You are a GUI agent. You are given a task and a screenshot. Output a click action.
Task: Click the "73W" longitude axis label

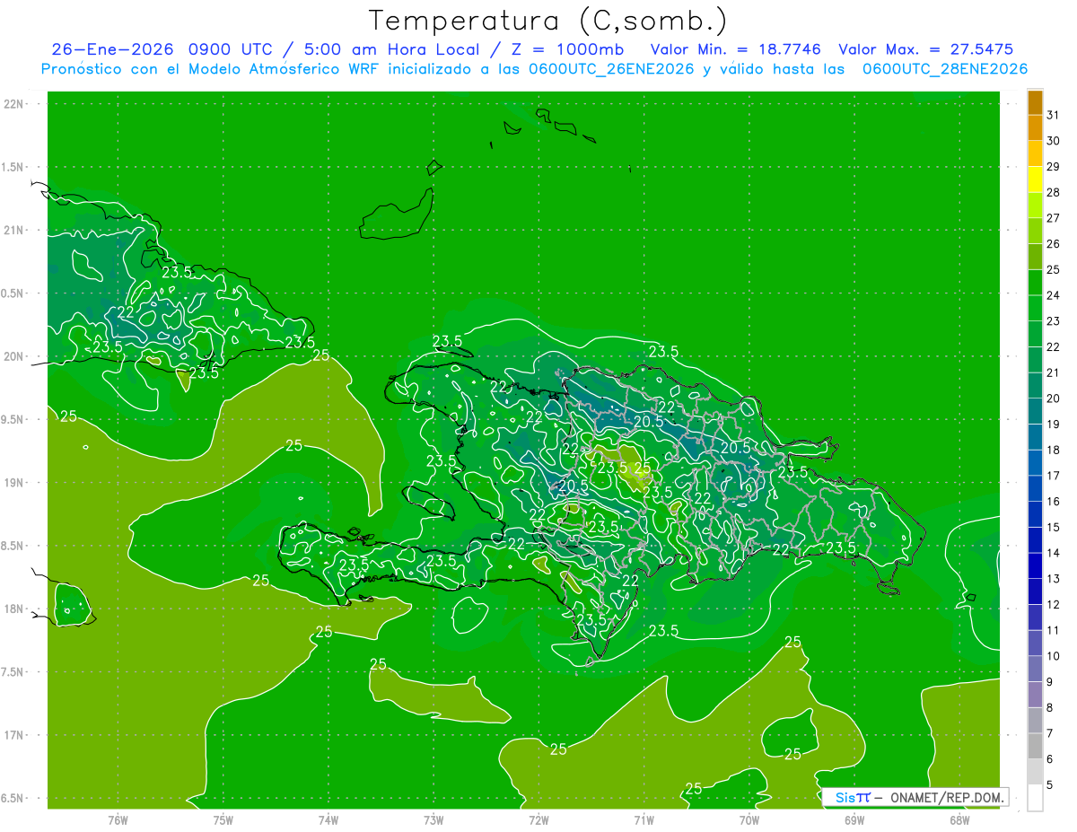(x=433, y=820)
